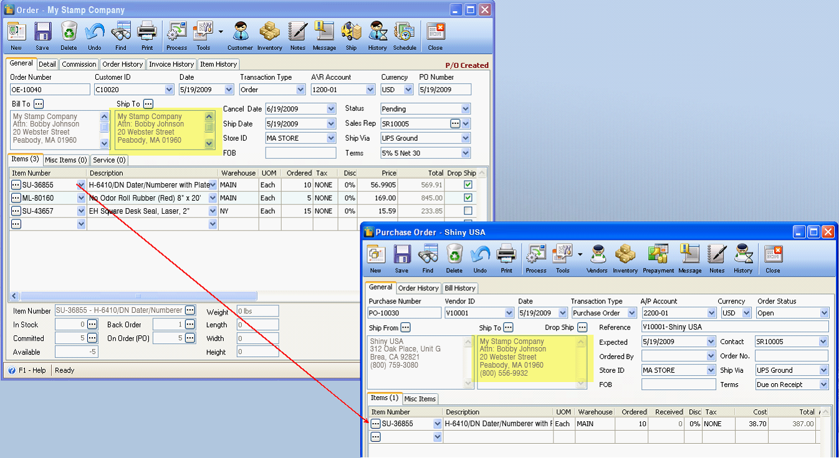Click F1 - Help icon in status bar

click(x=12, y=370)
